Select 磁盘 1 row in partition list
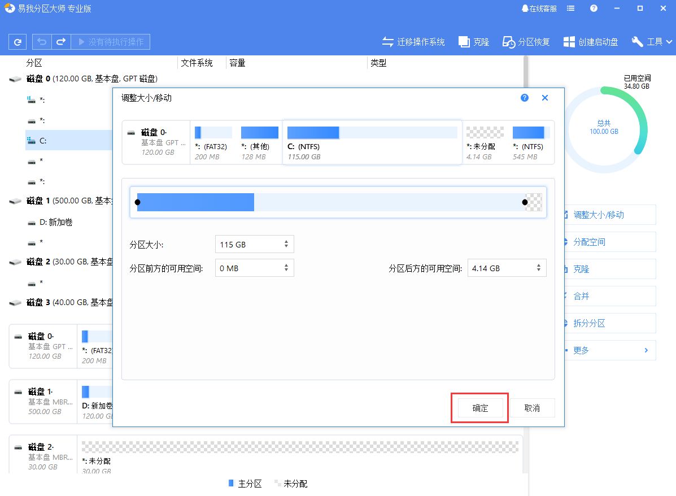The height and width of the screenshot is (496, 676). 61,201
